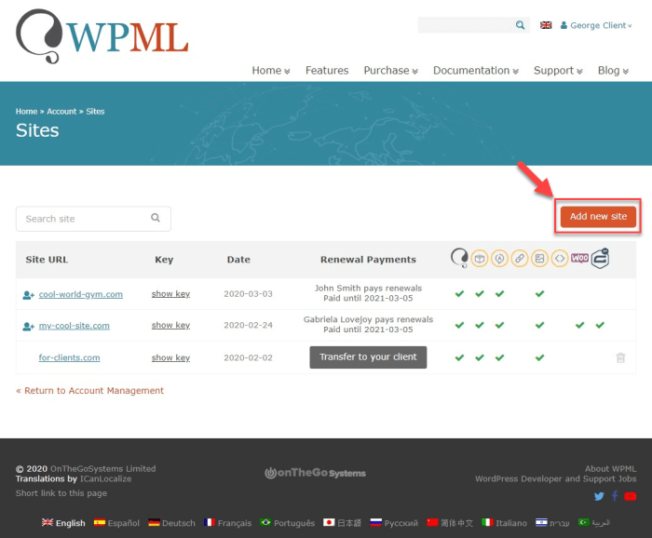Viewport: 652px width, 538px height.
Task: Click Short link to this page
Action: point(61,493)
